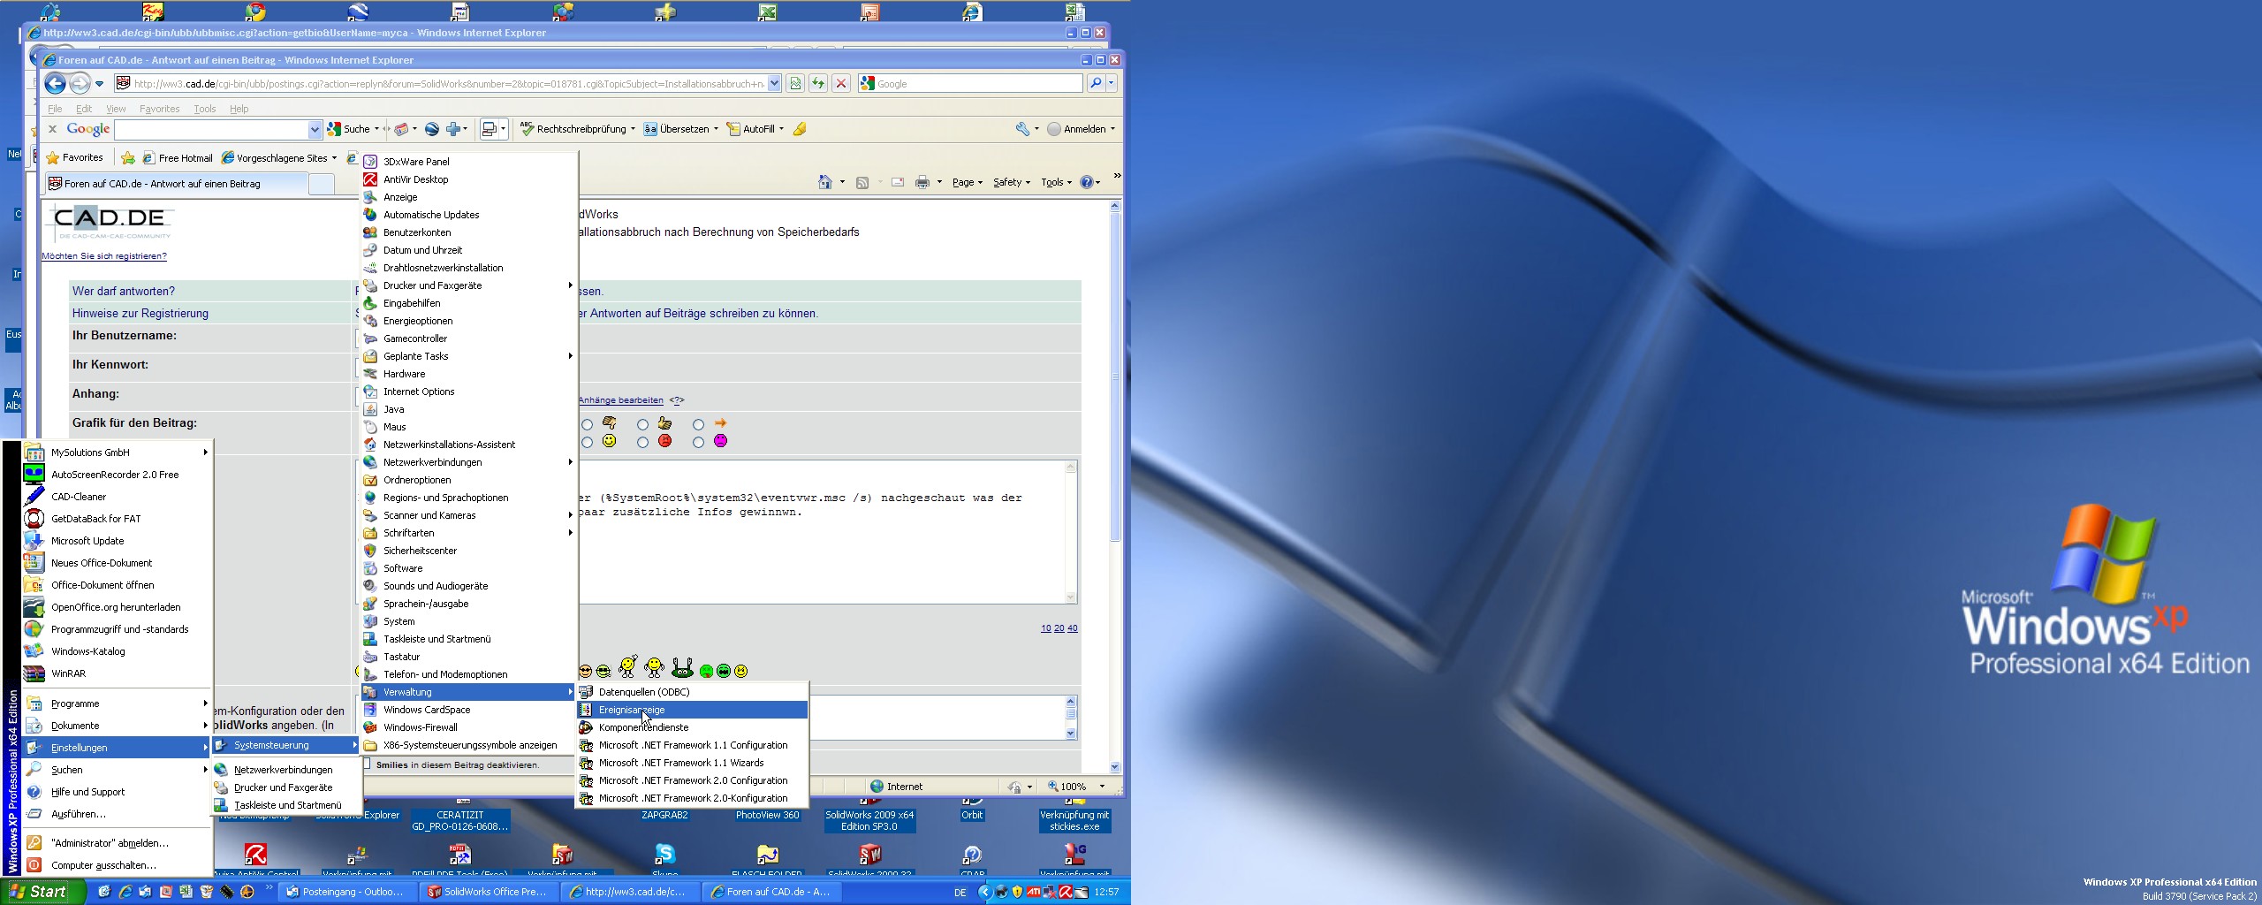Viewport: 2262px width, 905px height.
Task: Click the Home icon in IE command bar
Action: pos(825,182)
